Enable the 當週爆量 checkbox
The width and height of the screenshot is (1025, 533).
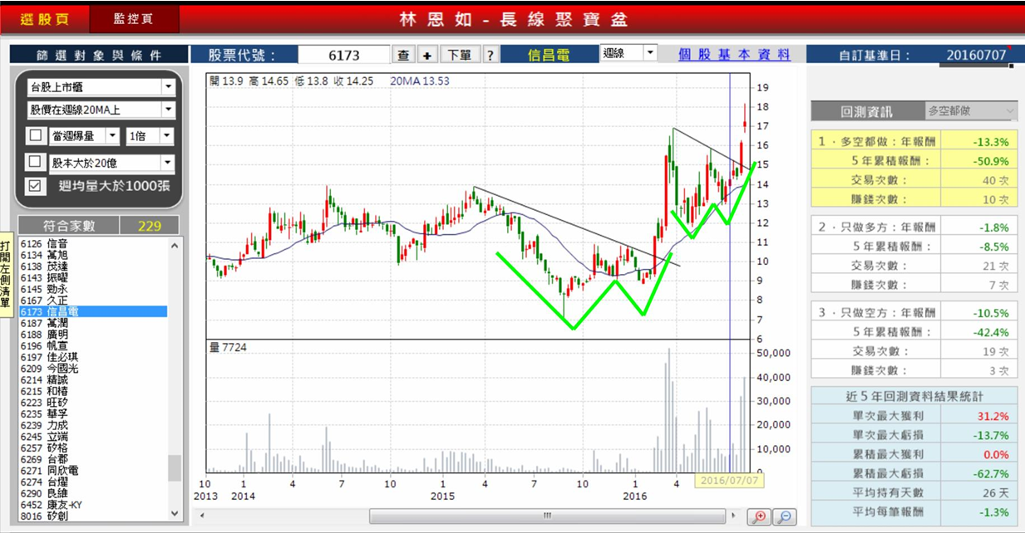point(35,136)
